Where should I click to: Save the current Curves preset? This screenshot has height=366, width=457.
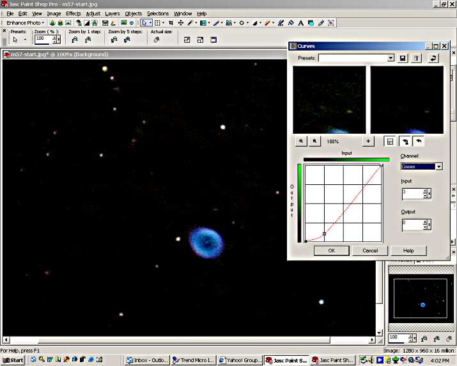click(x=403, y=58)
